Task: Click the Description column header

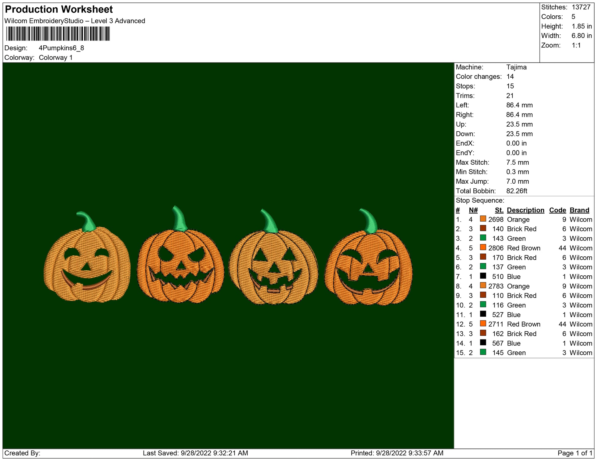Action: (525, 210)
